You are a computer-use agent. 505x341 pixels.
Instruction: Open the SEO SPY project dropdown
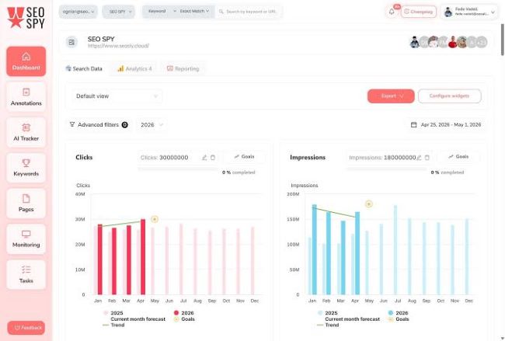click(x=119, y=12)
